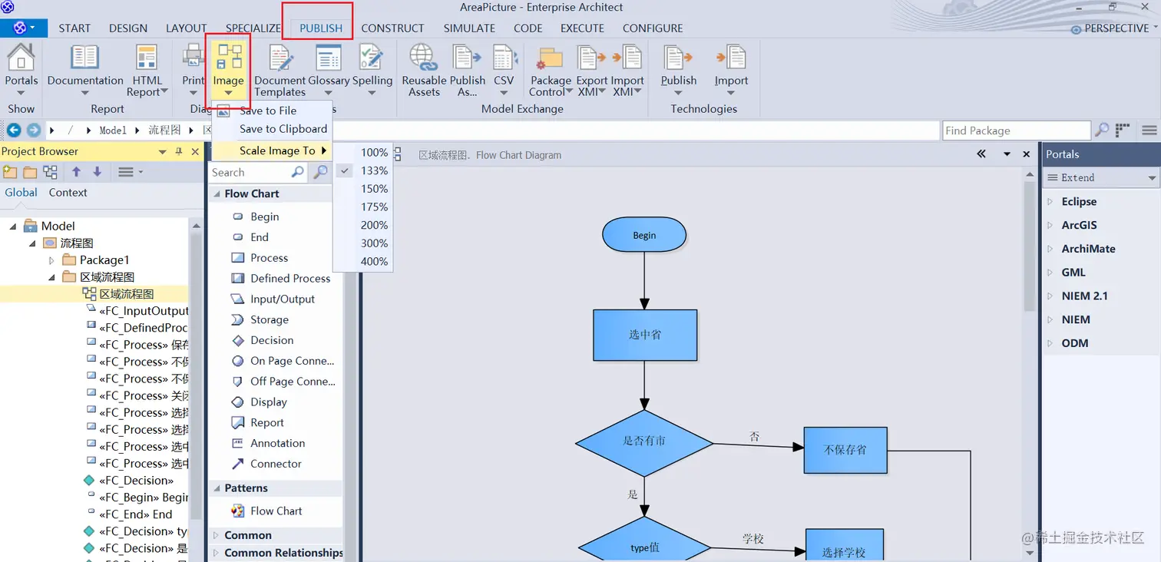This screenshot has width=1161, height=562.
Task: Collapse the Model tree node
Action: click(x=13, y=226)
